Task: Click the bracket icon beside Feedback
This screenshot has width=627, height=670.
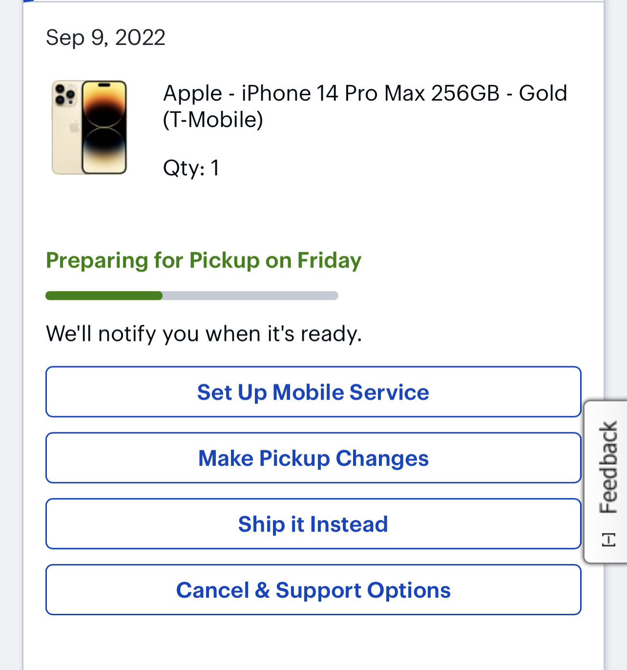Action: click(608, 540)
